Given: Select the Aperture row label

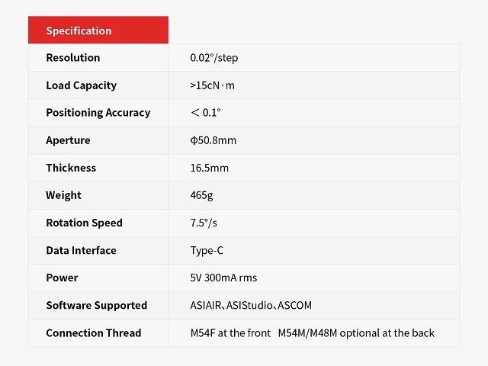Looking at the screenshot, I should coord(68,140).
